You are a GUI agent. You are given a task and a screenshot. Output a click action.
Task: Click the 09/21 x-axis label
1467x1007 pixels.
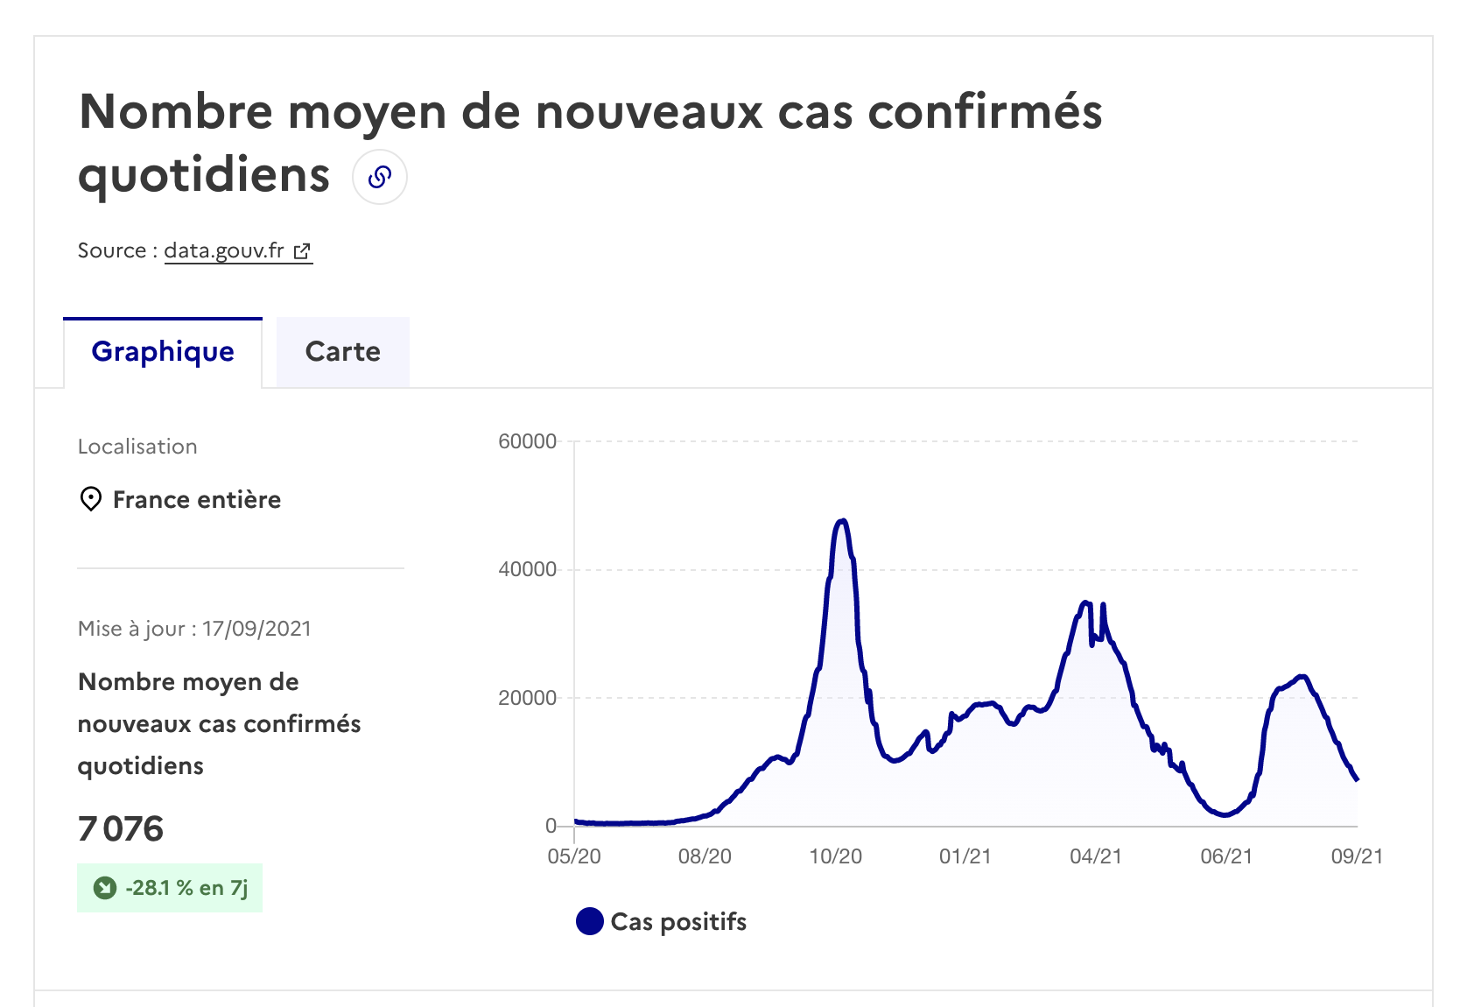(1357, 856)
